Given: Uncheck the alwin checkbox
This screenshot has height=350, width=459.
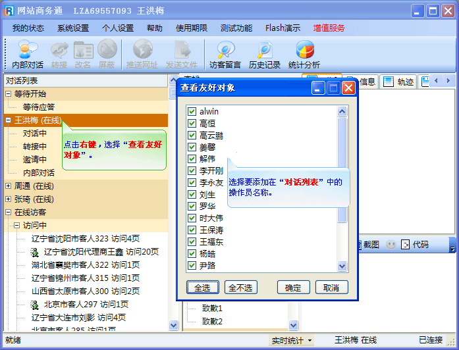Looking at the screenshot, I should 192,112.
